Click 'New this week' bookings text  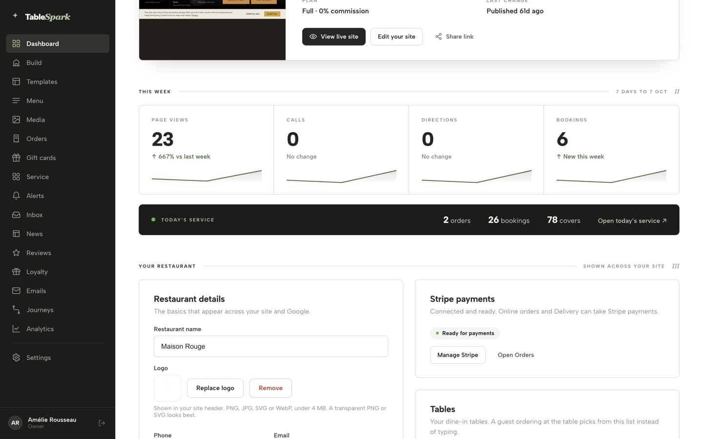point(580,157)
